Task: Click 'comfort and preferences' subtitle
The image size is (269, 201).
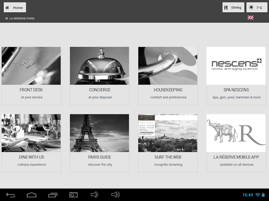Action: click(168, 97)
